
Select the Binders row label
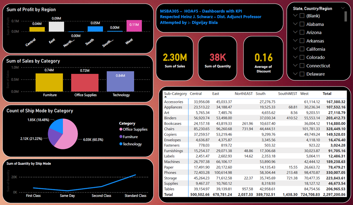click(x=170, y=118)
